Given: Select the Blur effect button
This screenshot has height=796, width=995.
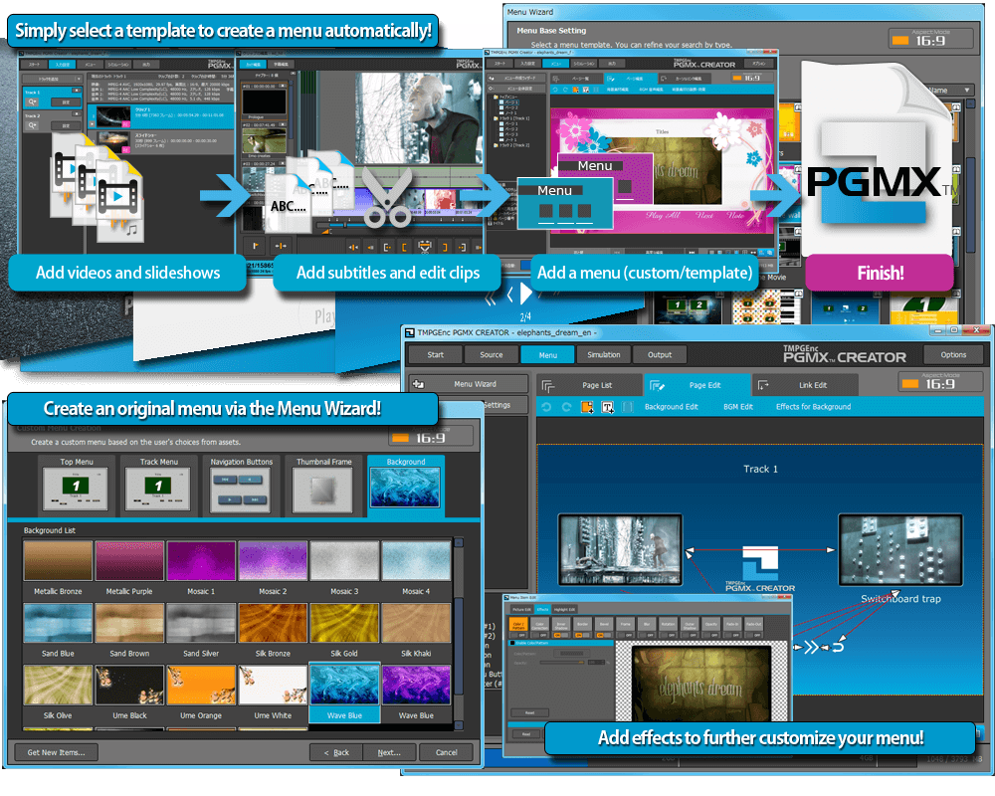Looking at the screenshot, I should coord(647,625).
